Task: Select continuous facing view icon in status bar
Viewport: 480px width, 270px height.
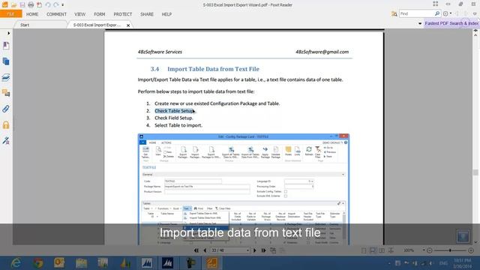Action: [x=391, y=250]
